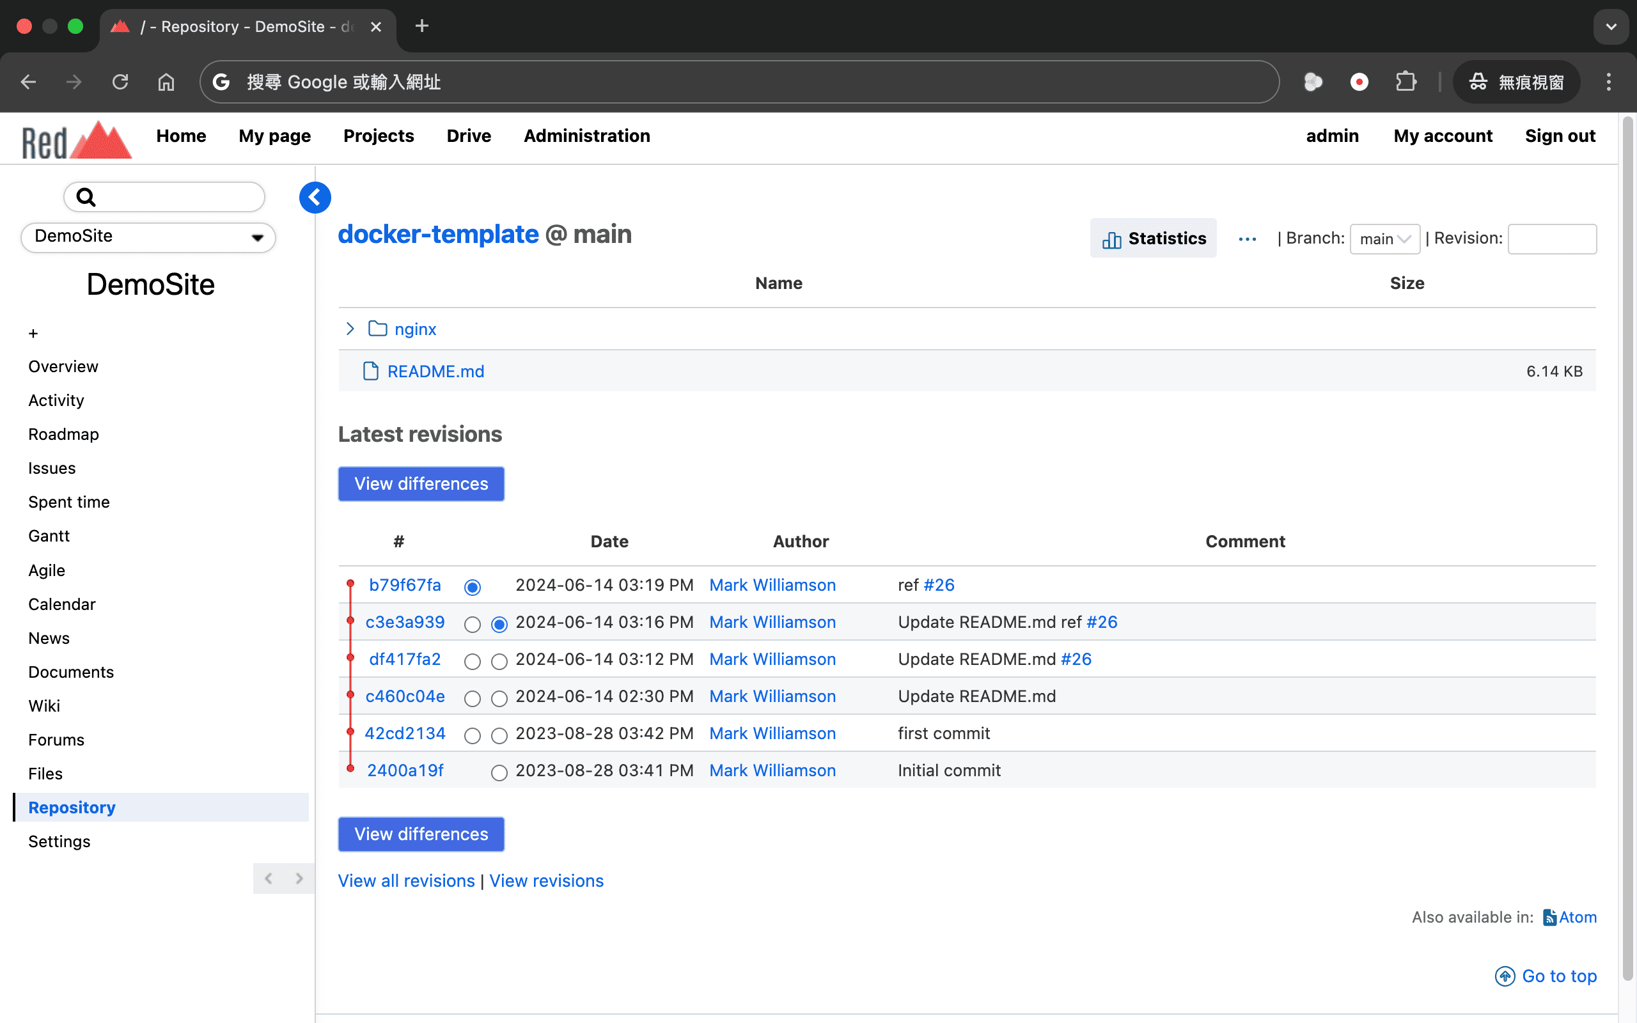The width and height of the screenshot is (1637, 1023).
Task: Click the top View differences button
Action: click(421, 484)
